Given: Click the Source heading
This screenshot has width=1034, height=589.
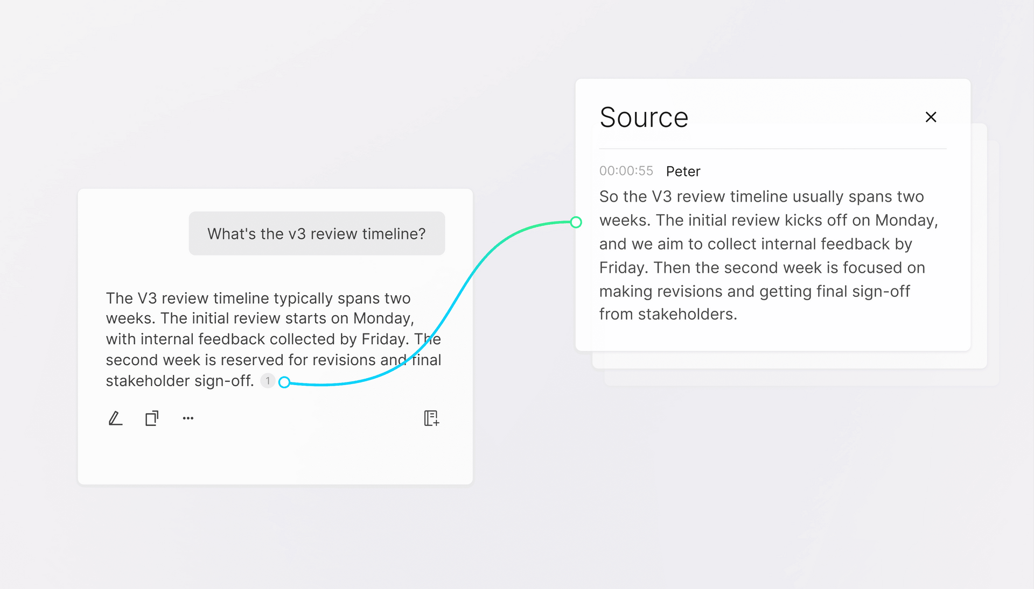Looking at the screenshot, I should click(644, 117).
